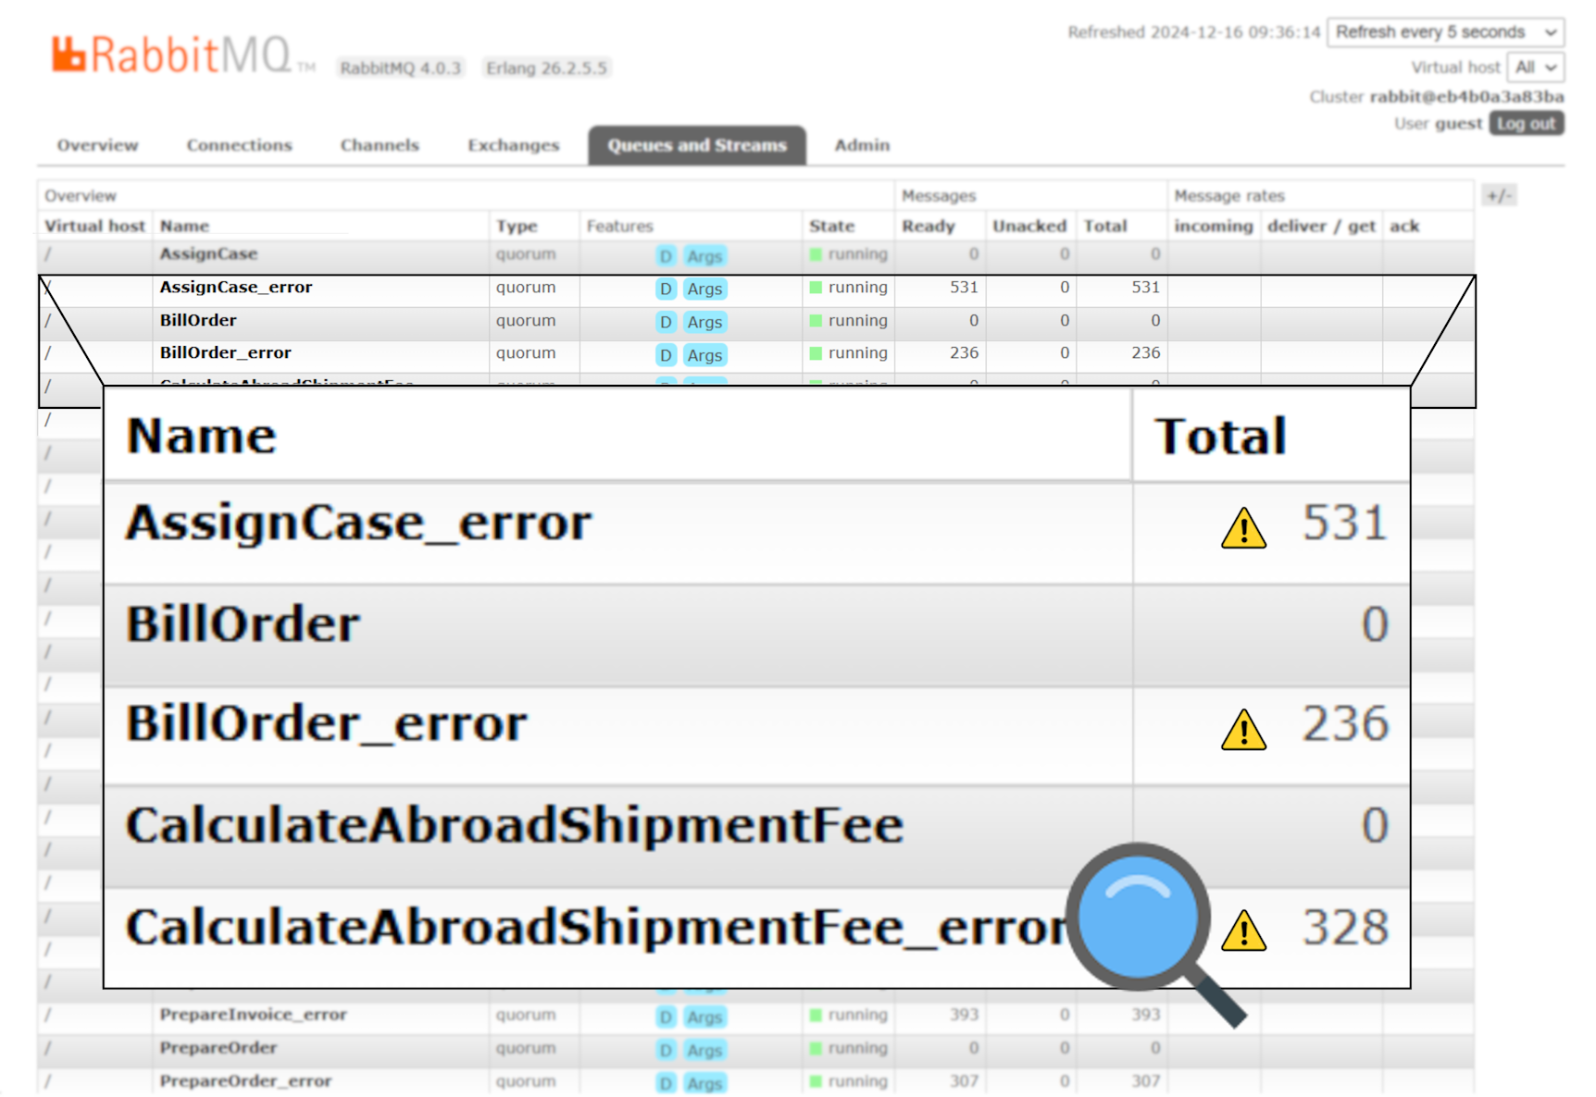Viewport: 1596px width, 1097px height.
Task: Open the PrepareOrder_error queue
Action: [245, 1081]
